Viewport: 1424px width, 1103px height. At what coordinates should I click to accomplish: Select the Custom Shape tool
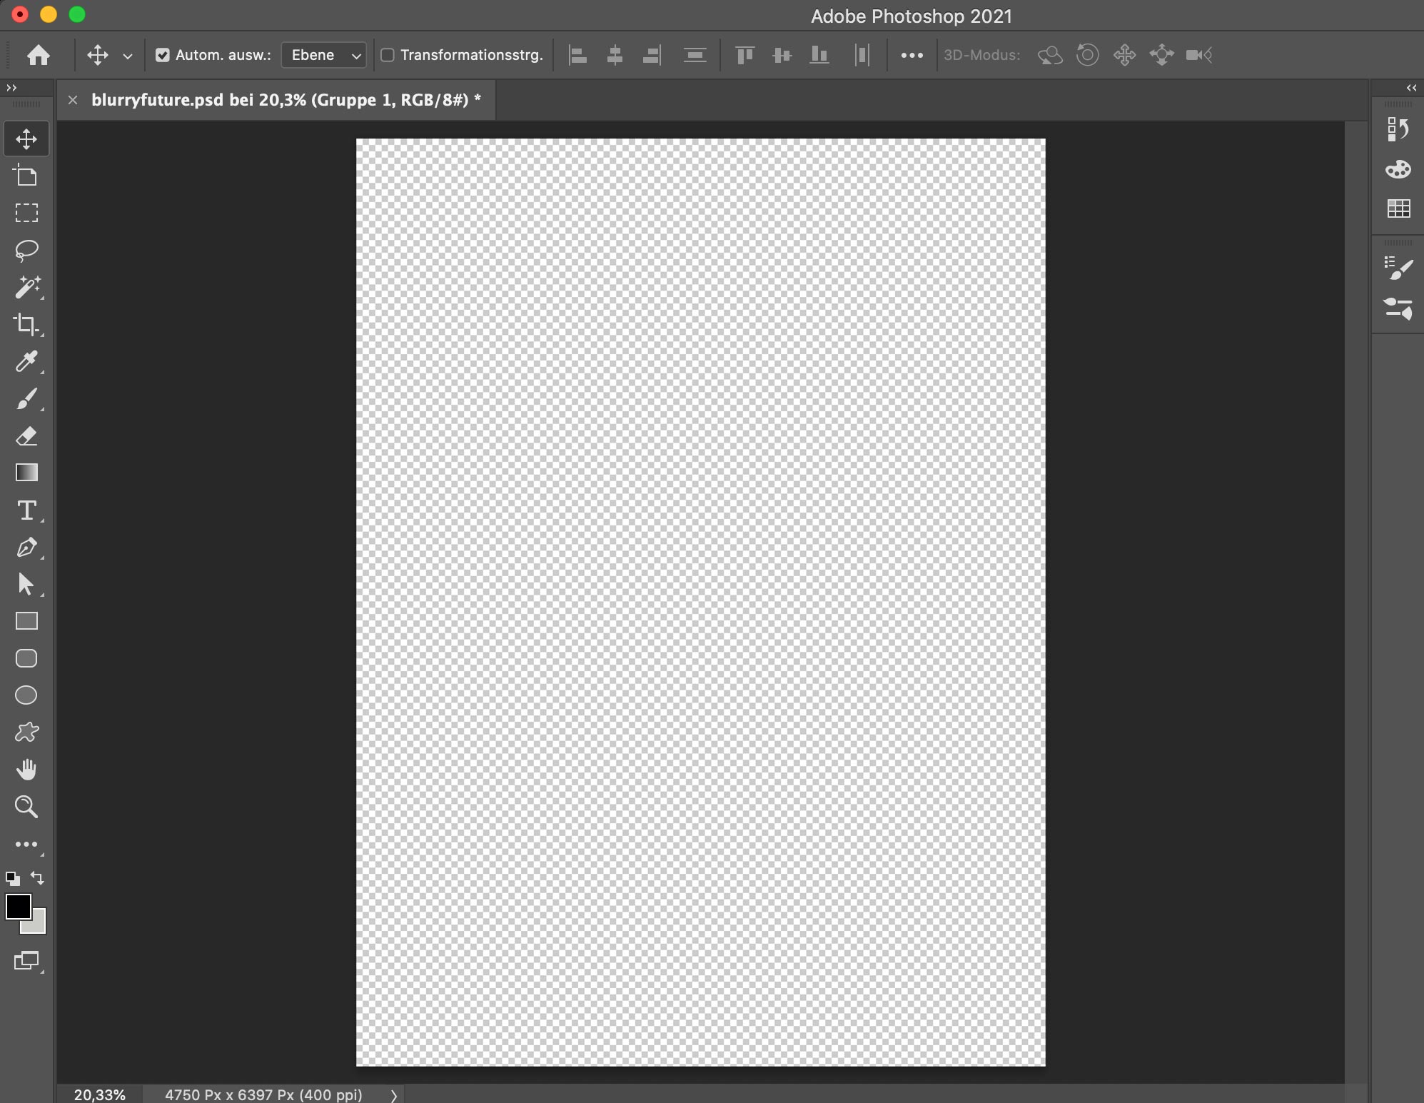26,732
